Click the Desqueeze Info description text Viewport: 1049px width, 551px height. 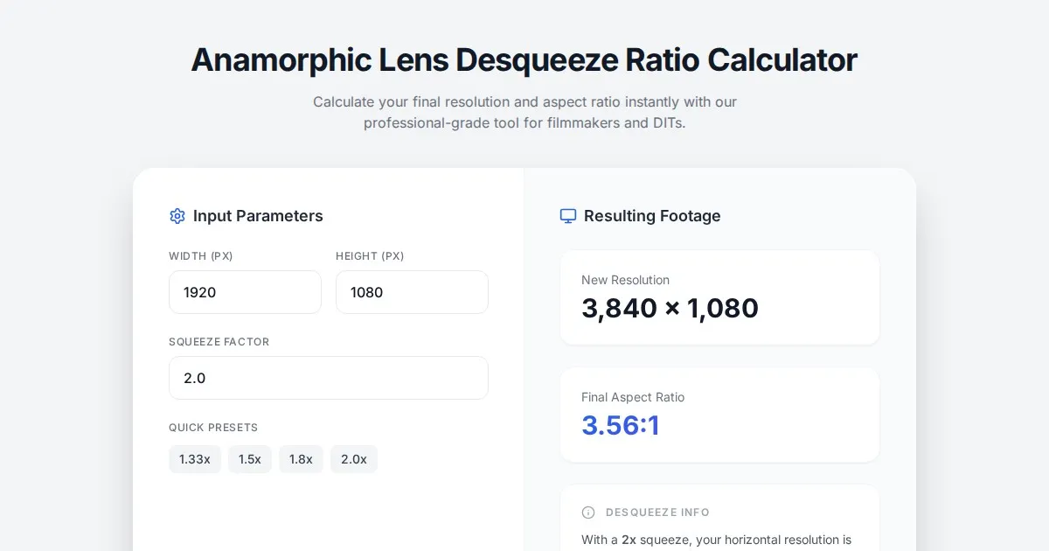tap(716, 540)
